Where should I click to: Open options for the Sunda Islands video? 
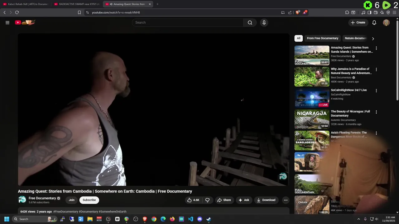point(376,48)
